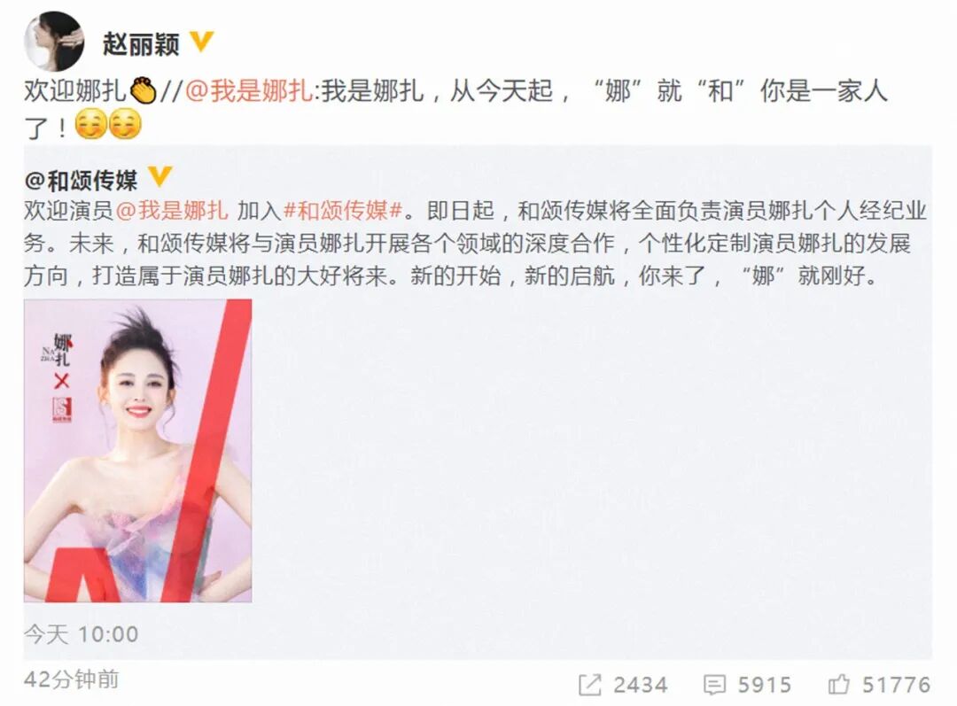The width and height of the screenshot is (957, 706).
Task: Click 赵丽颖's verified V badge
Action: coord(201,43)
